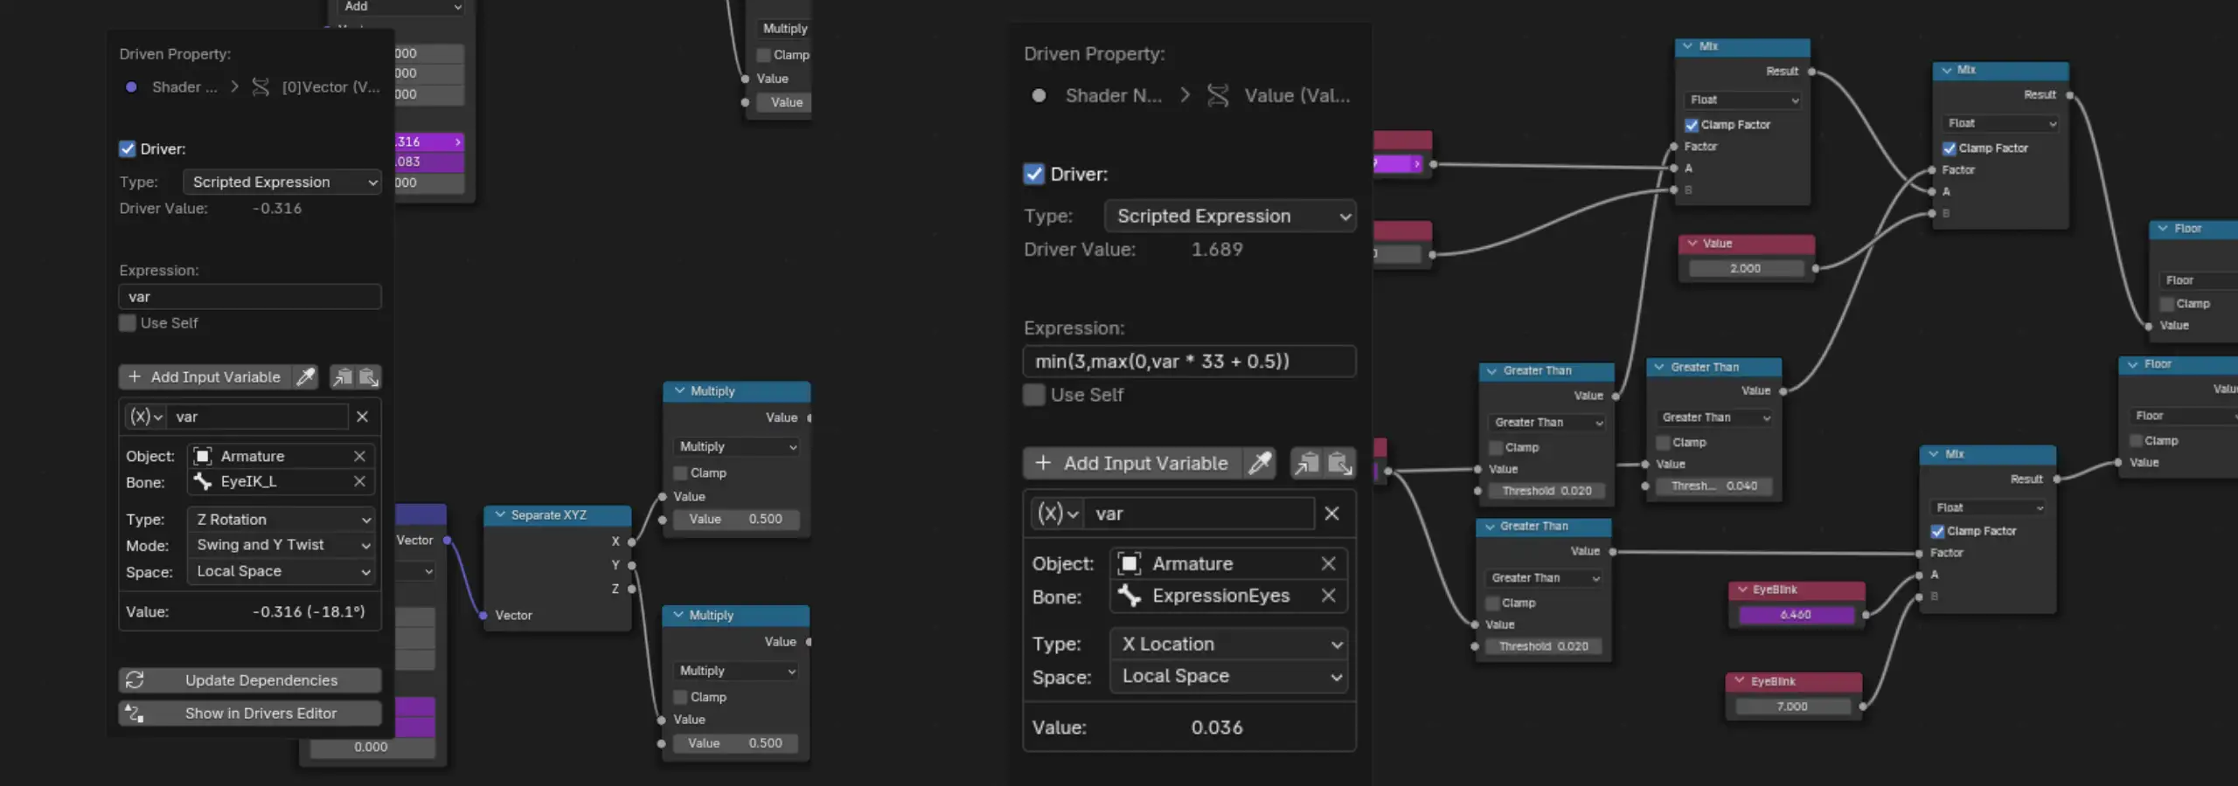Click copy variables icon in left driver panel
Screen dimensions: 2238x786
(x=343, y=376)
